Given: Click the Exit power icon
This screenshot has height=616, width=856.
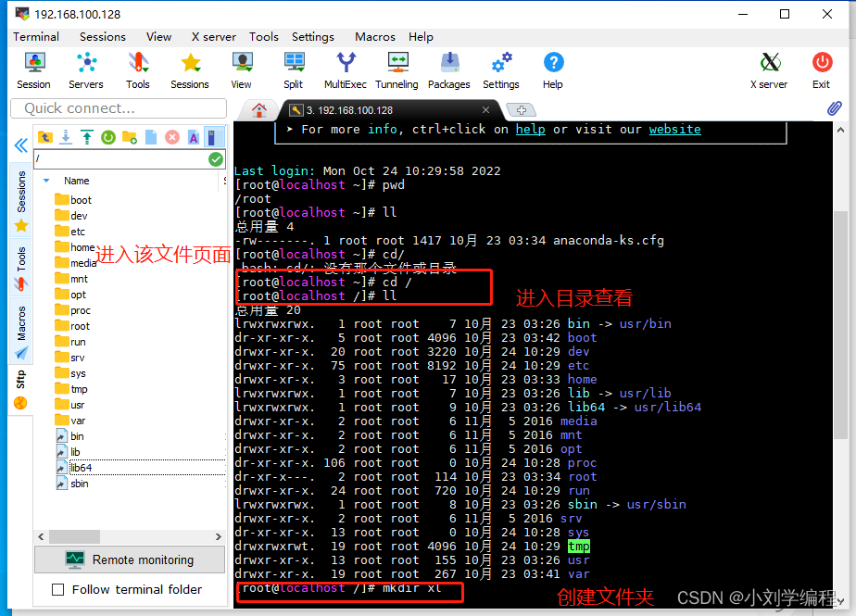Looking at the screenshot, I should (x=822, y=70).
